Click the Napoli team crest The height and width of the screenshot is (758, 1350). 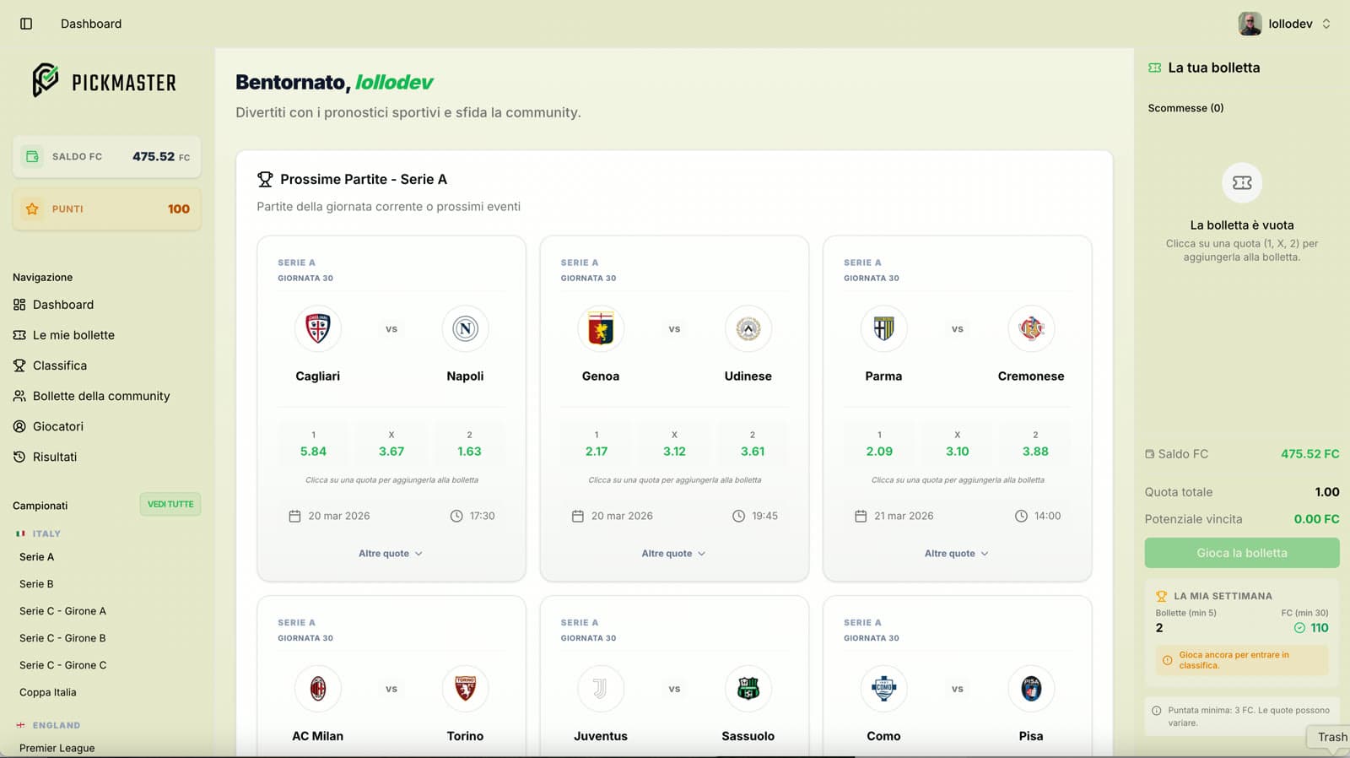(465, 328)
